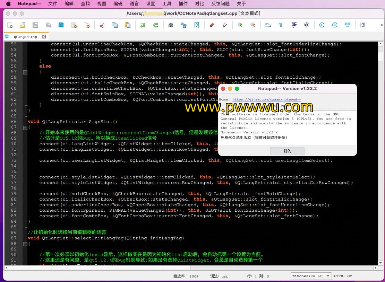
Task: Click the Save File floppy icon
Action: pyautogui.click(x=35, y=25)
